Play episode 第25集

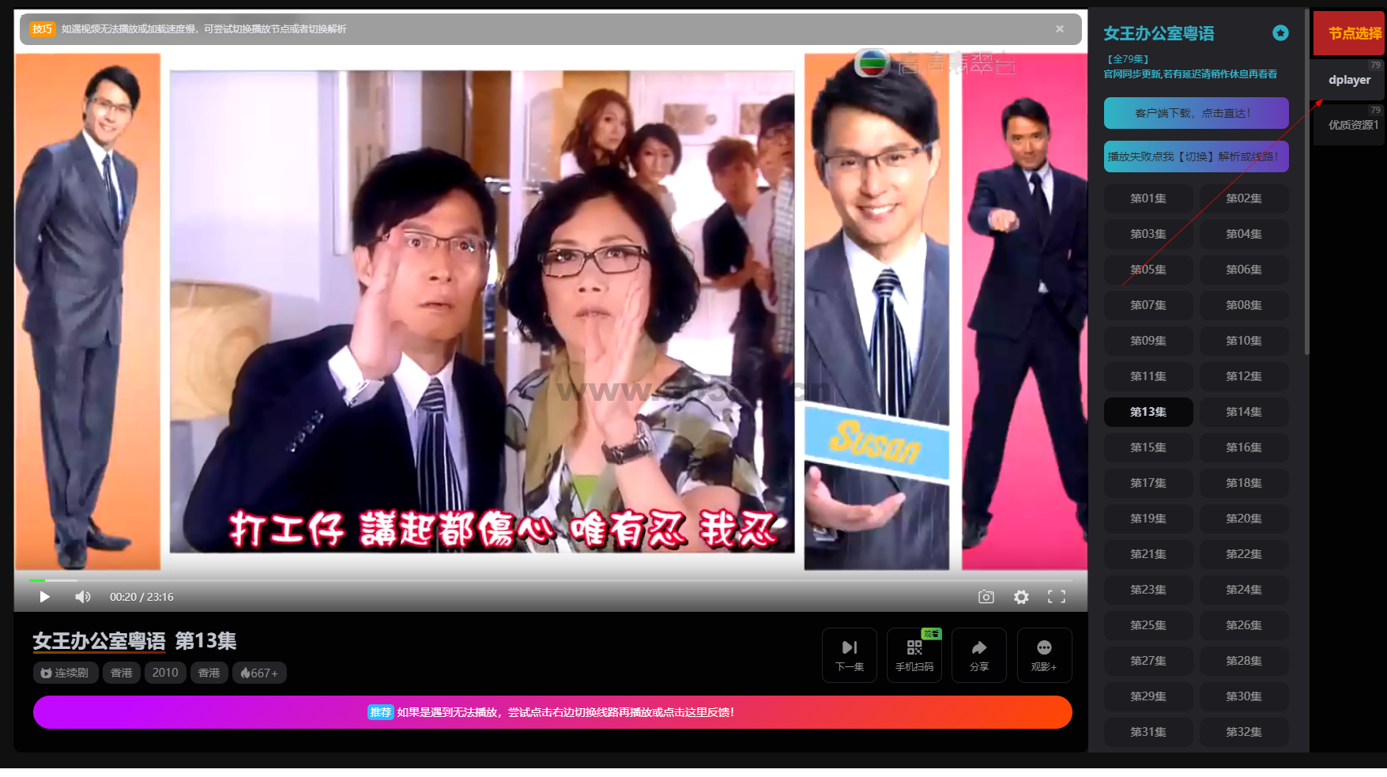(x=1148, y=625)
